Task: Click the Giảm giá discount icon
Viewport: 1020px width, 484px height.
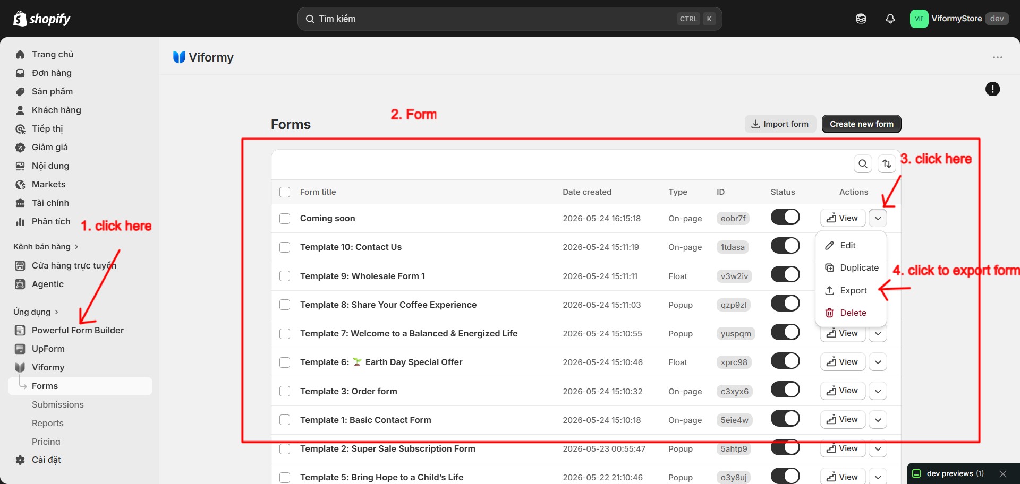Action: (x=20, y=147)
